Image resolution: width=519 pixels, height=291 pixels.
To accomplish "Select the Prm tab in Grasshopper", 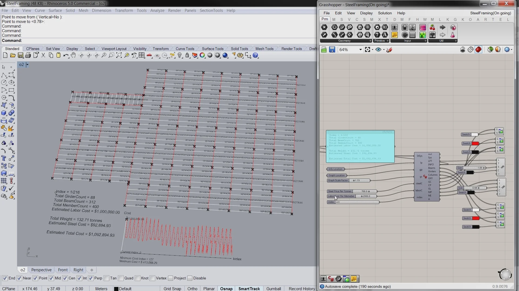I will coord(325,19).
